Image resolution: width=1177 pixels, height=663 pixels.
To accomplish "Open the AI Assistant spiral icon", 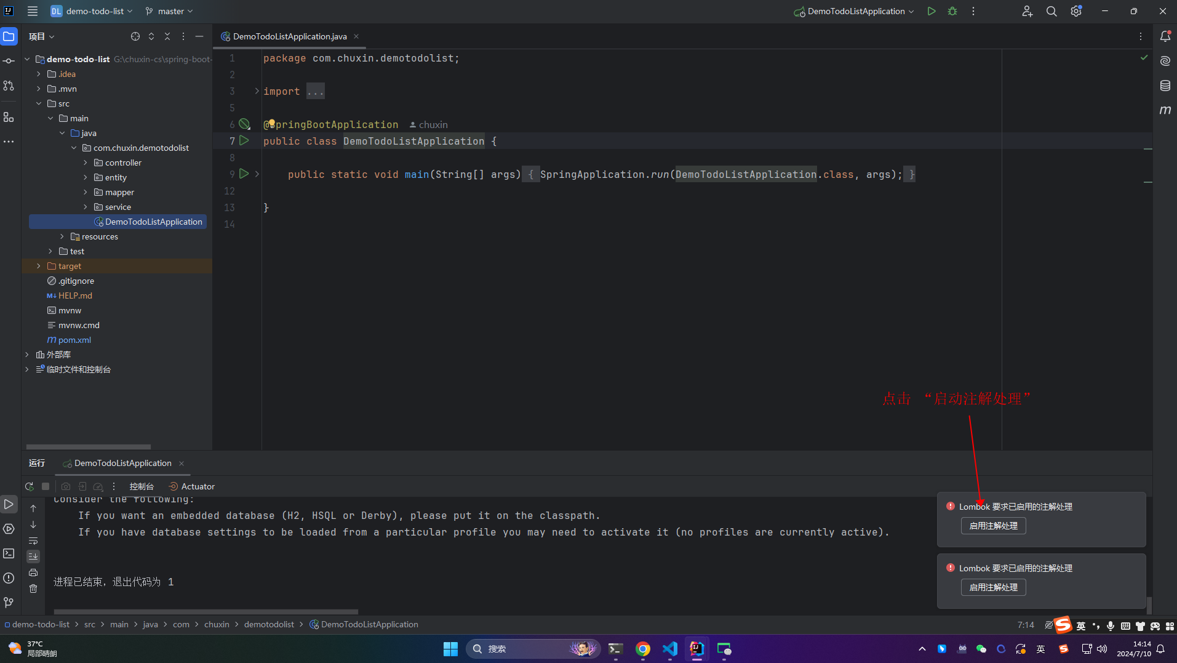I will tap(1165, 61).
